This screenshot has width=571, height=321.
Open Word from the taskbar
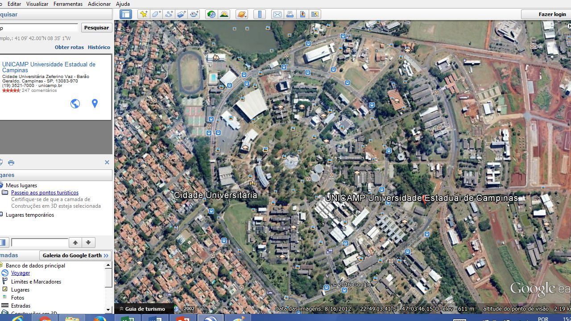click(155, 318)
